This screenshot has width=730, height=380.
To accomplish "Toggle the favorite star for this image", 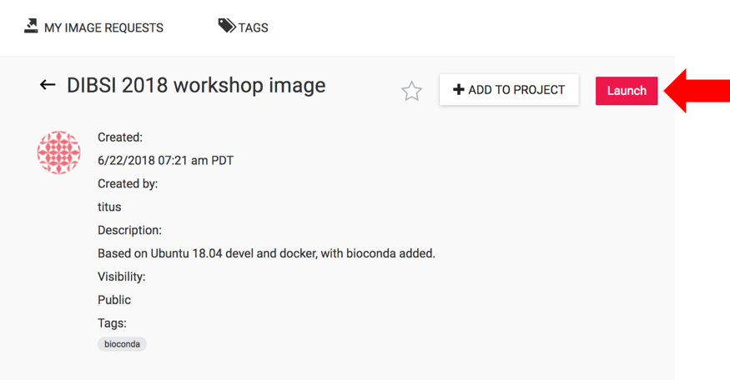I will point(411,91).
